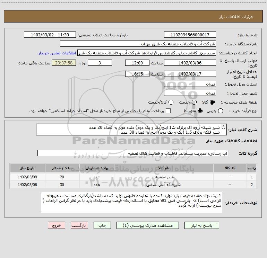Click the remaining days field showing 3

[x=100, y=63]
